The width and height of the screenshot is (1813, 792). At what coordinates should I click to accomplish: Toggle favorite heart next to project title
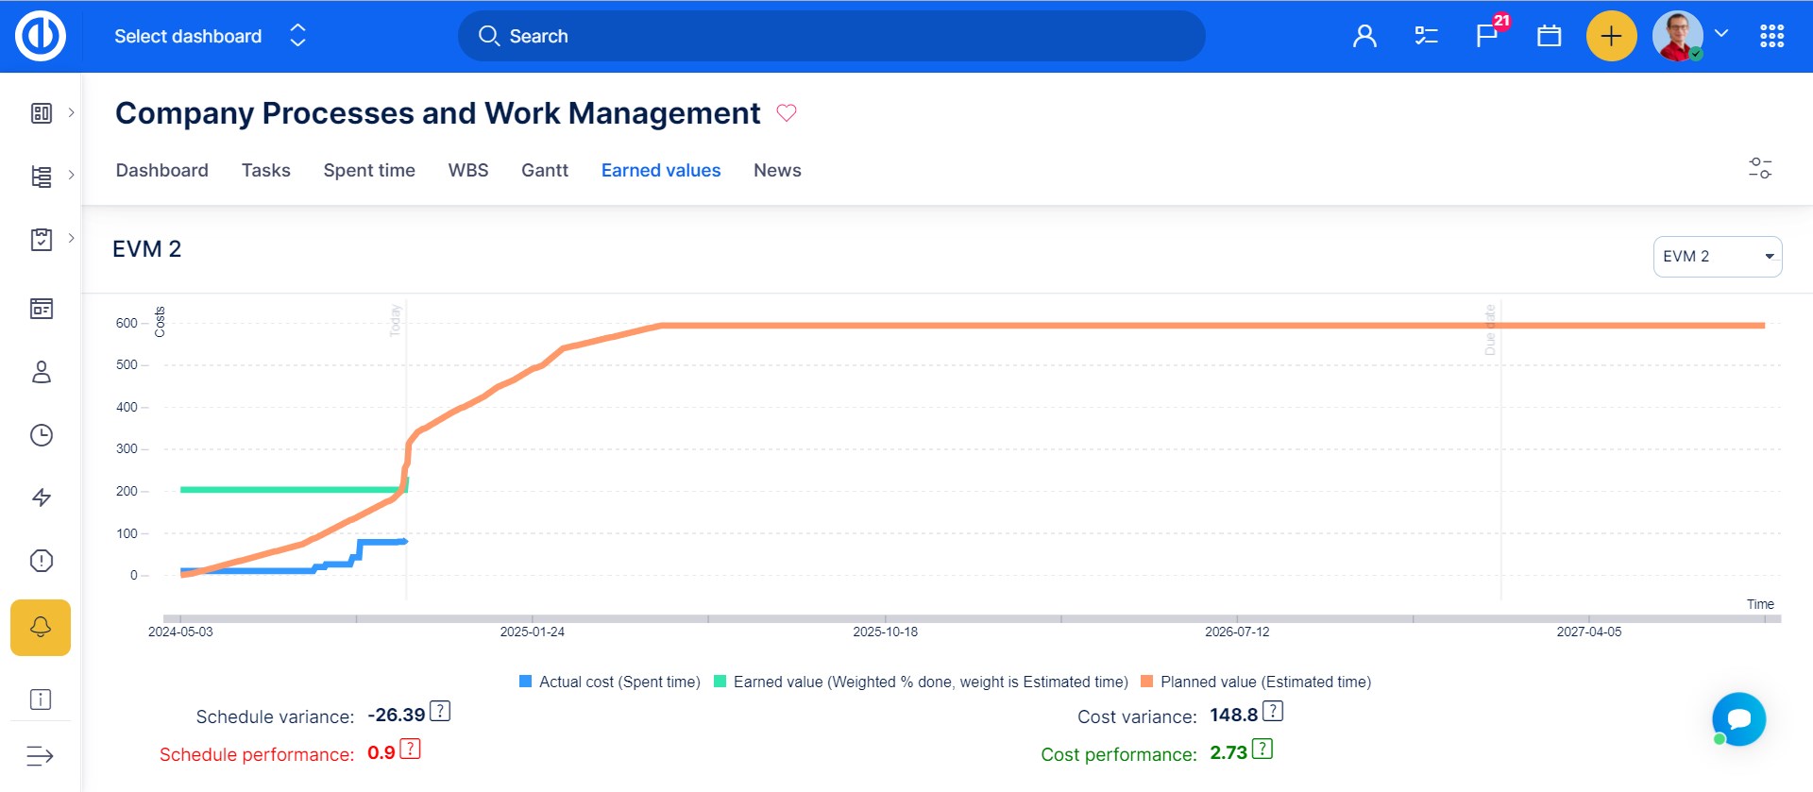[787, 113]
